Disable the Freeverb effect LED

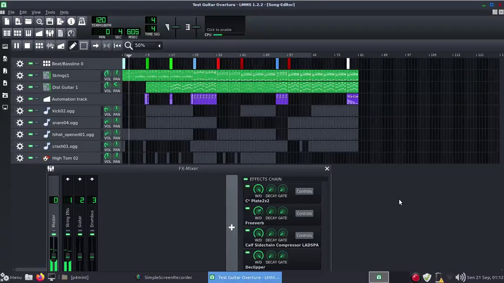point(247,208)
